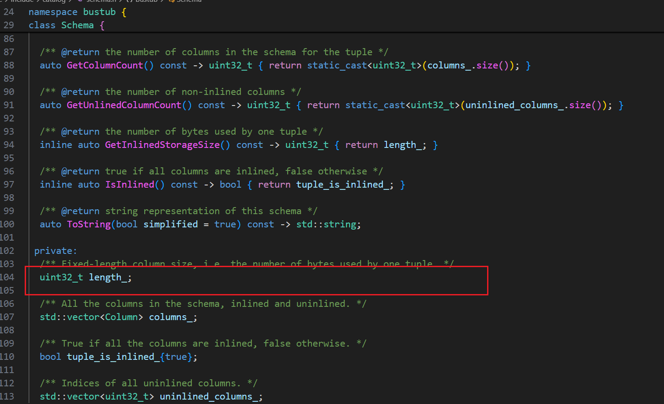Click the ToString function name
The width and height of the screenshot is (664, 404).
[89, 224]
